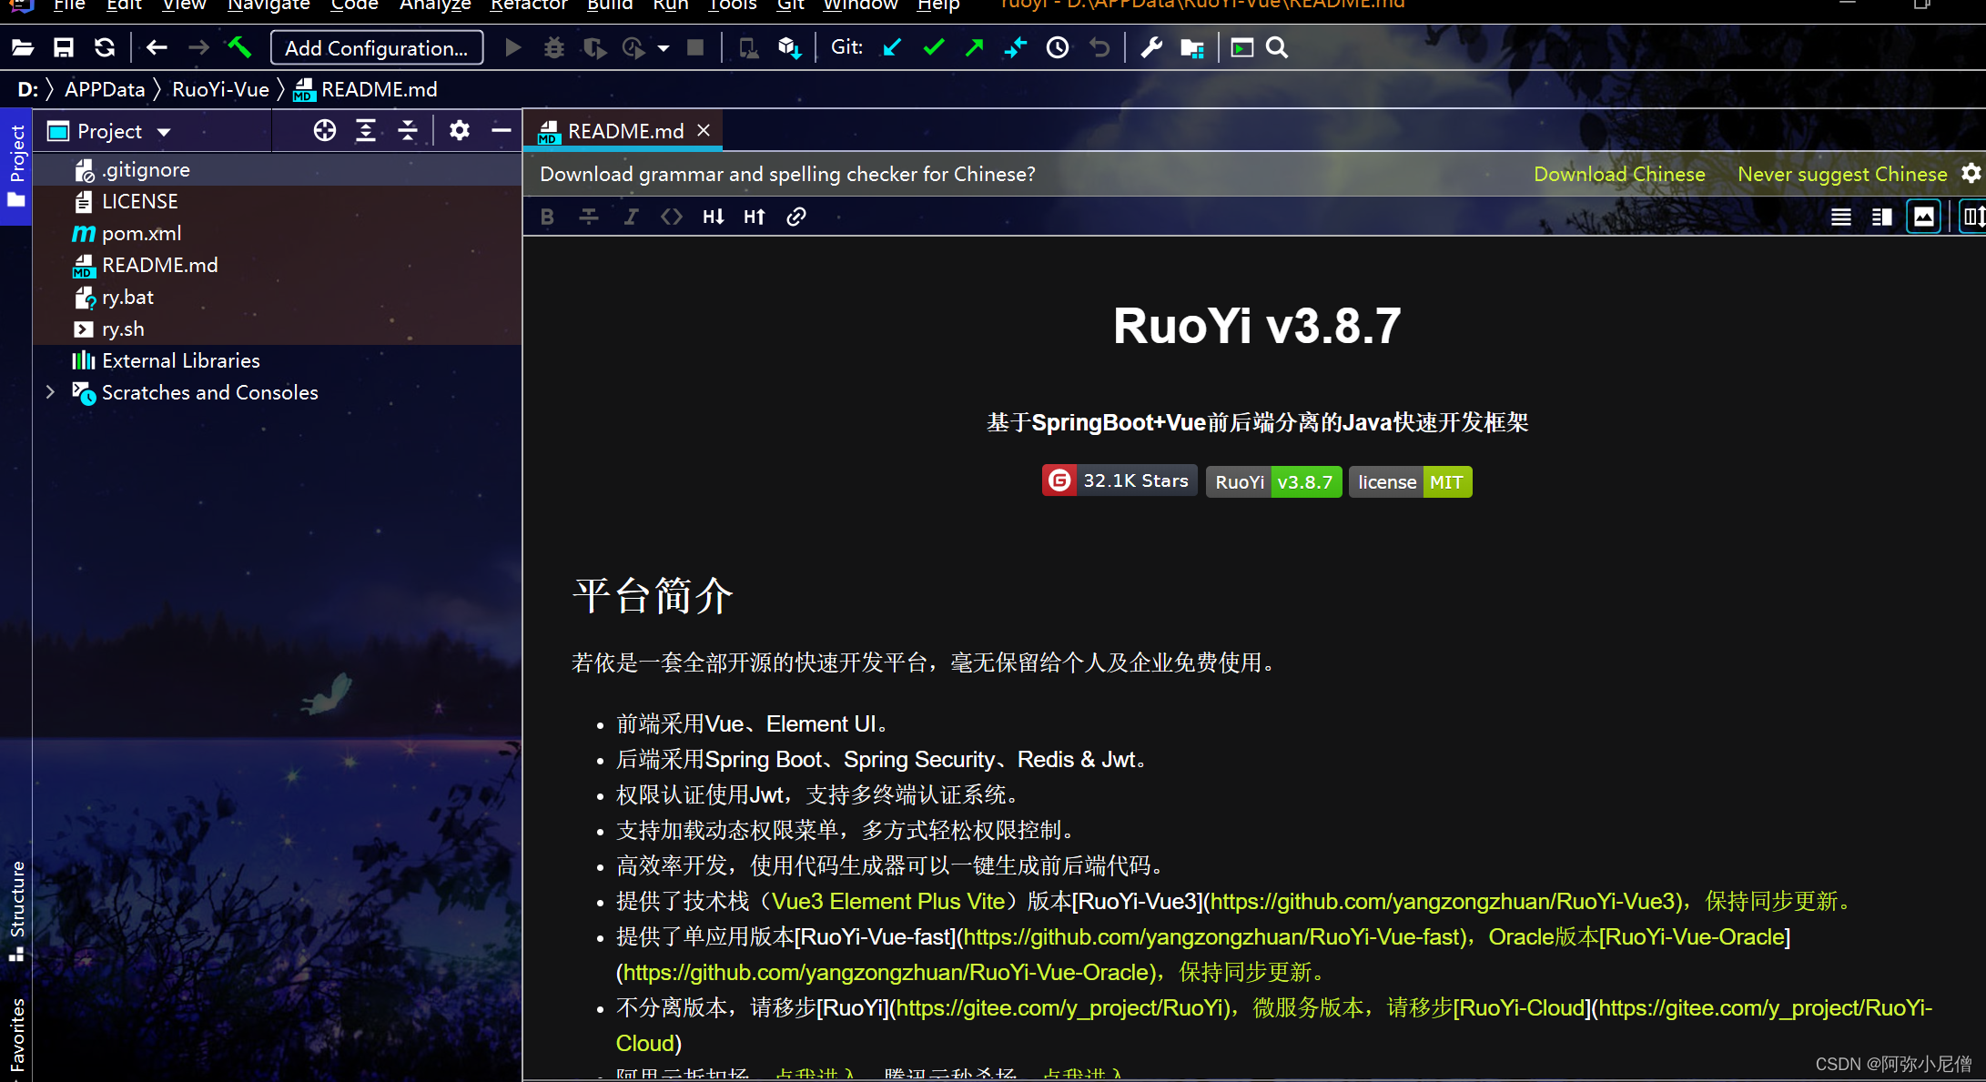The image size is (1986, 1082).
Task: Open run with coverage dropdown arrow
Action: [664, 47]
